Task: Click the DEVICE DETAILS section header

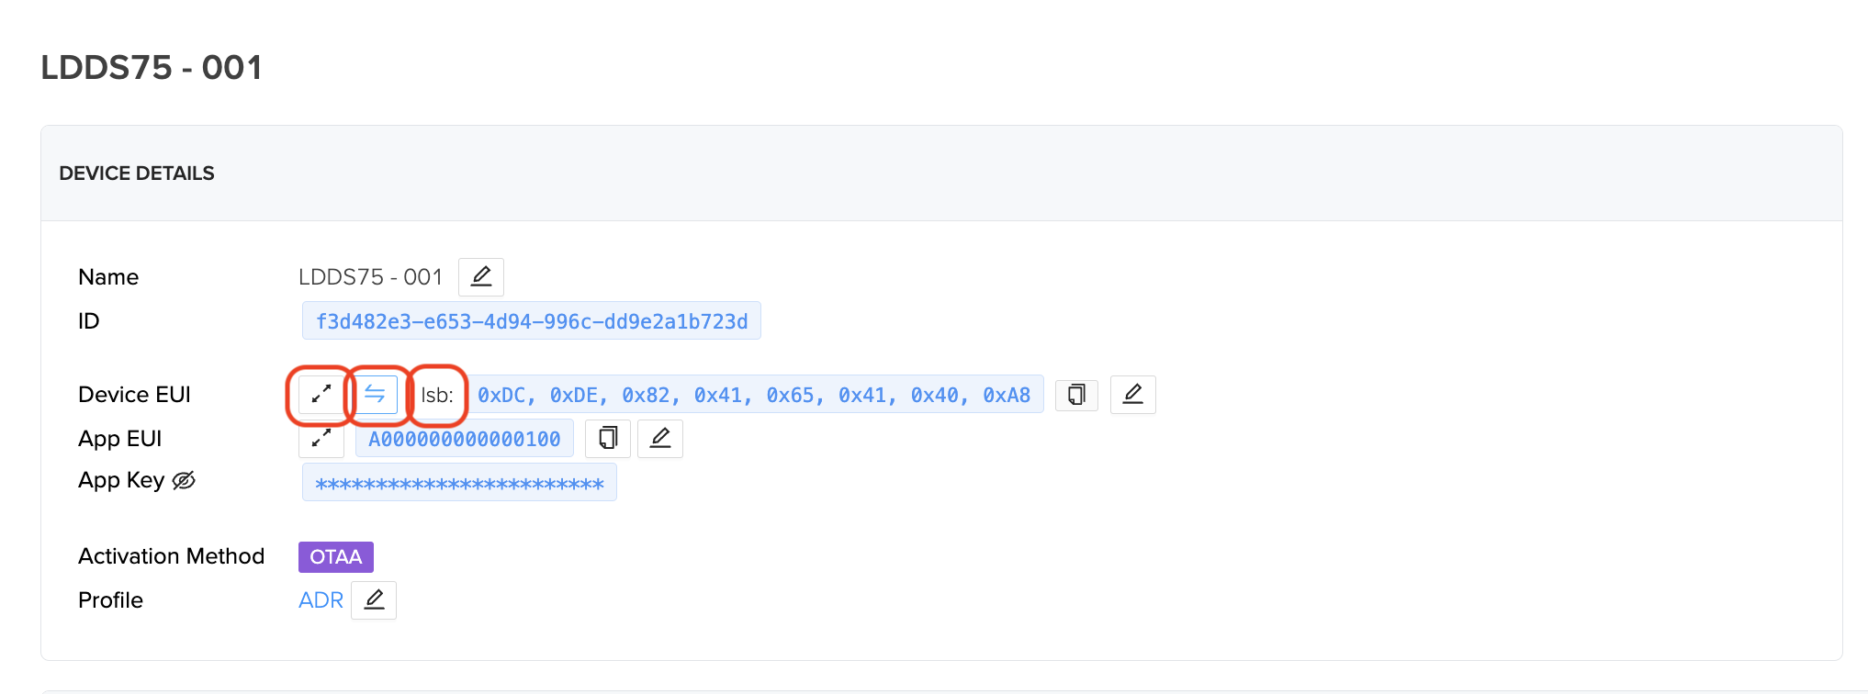Action: [137, 173]
